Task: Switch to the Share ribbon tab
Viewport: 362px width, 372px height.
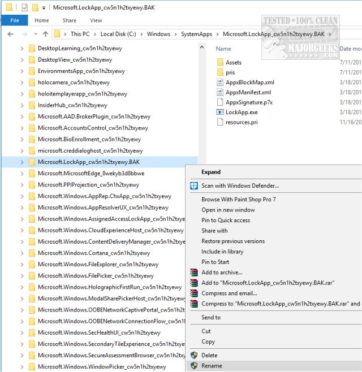Action: [70, 20]
